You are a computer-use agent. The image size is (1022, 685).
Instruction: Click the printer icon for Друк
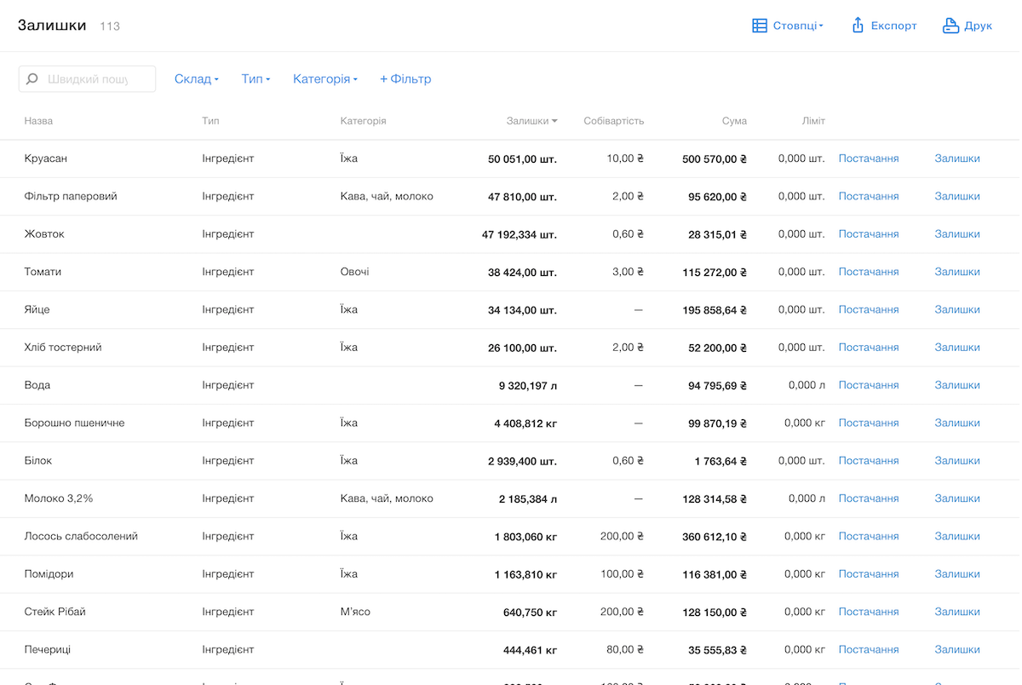click(x=950, y=26)
